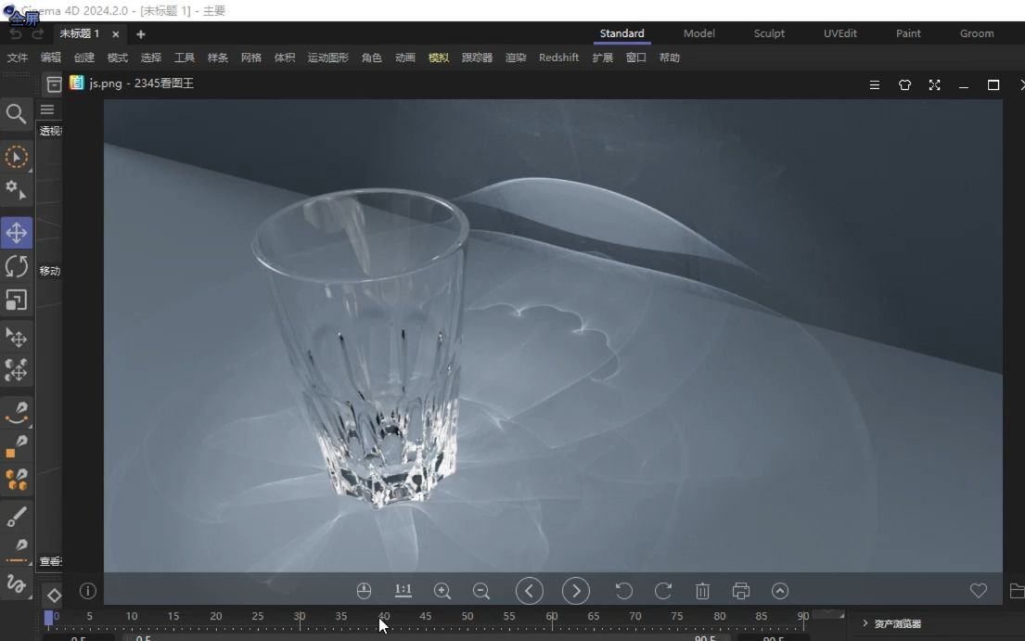Select the 1:1 zoom icon in the viewer
Image resolution: width=1025 pixels, height=641 pixels.
click(403, 590)
